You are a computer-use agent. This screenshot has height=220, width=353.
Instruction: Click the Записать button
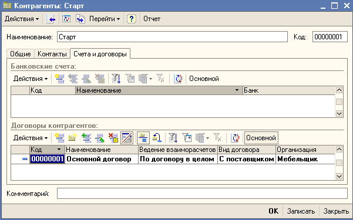(x=301, y=211)
